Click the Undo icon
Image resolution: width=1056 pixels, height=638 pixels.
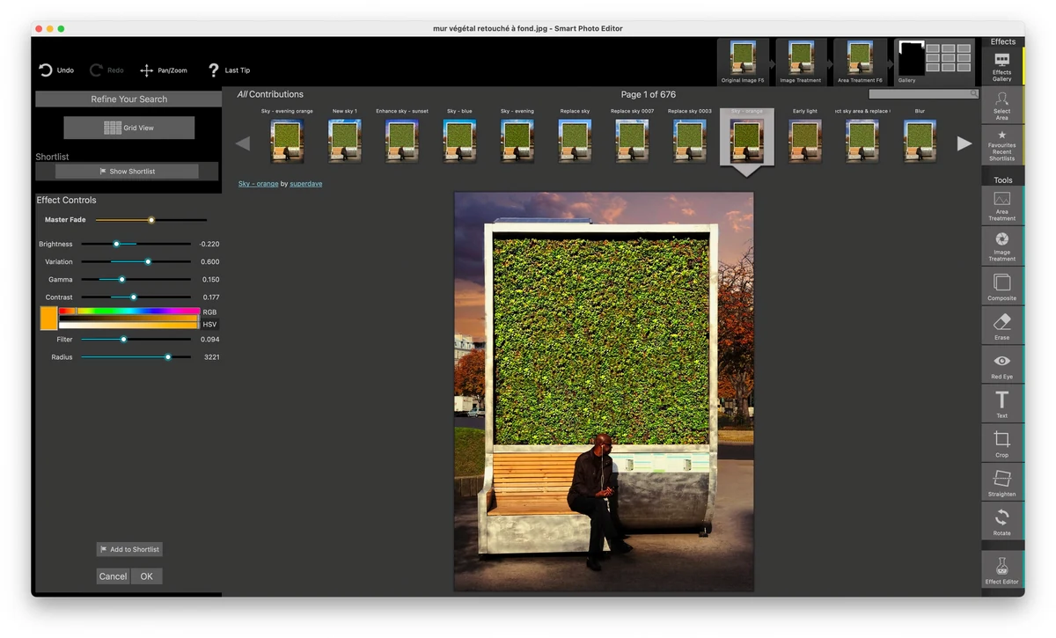tap(46, 70)
